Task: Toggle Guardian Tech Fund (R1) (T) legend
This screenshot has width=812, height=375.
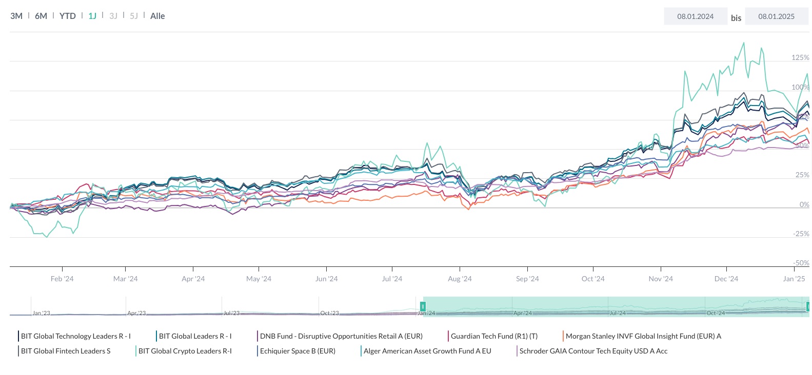Action: [x=494, y=336]
